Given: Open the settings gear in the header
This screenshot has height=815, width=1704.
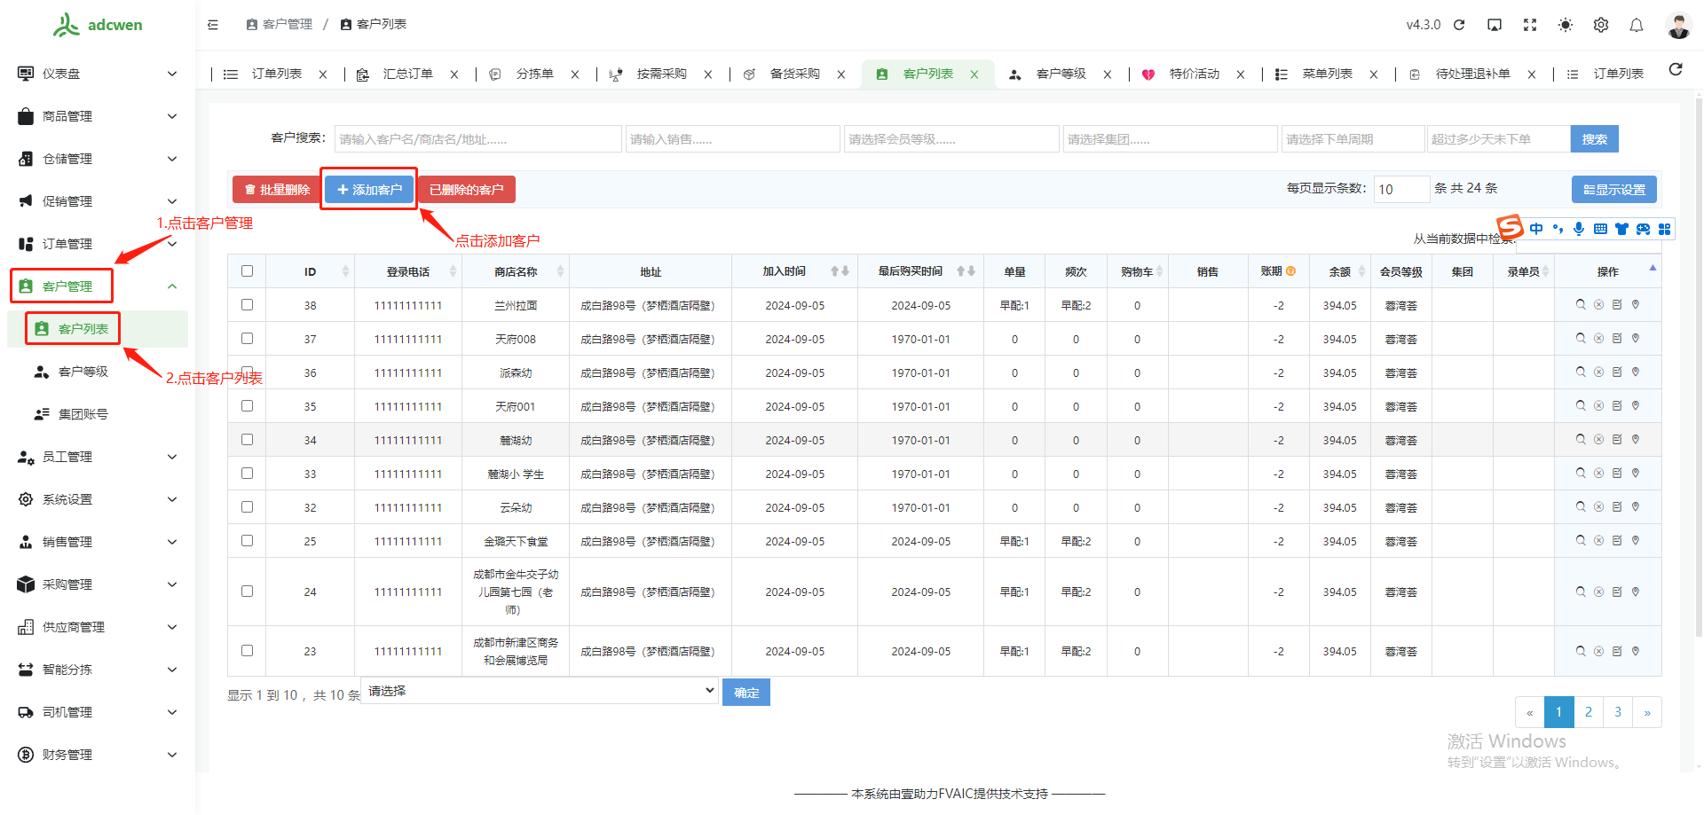Looking at the screenshot, I should click(x=1601, y=24).
